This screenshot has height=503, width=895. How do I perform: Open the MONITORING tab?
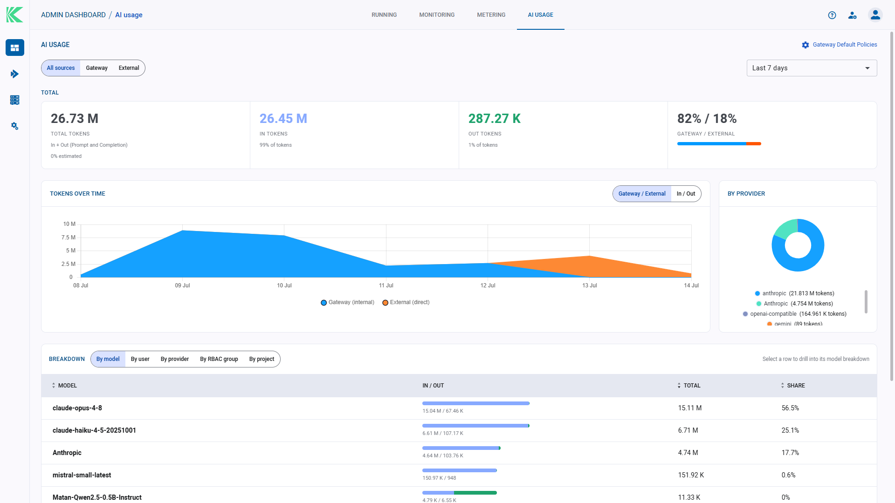click(x=437, y=15)
